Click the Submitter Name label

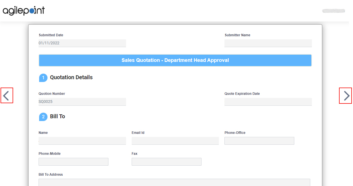tap(238, 35)
